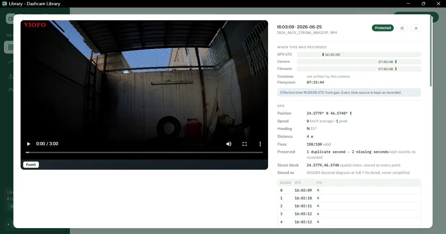The image size is (446, 234).
Task: Select the position 24.5779° N 46.5740° E
Action: tap(329, 113)
